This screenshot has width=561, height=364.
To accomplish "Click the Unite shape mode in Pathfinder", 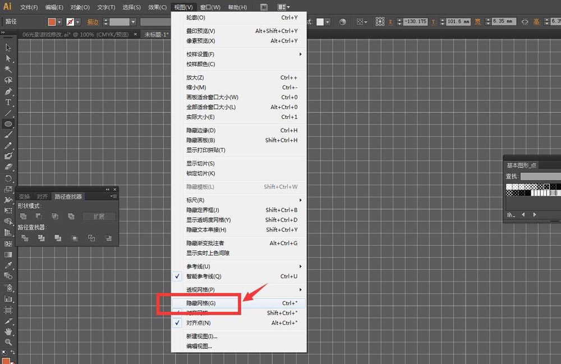I will pos(23,216).
